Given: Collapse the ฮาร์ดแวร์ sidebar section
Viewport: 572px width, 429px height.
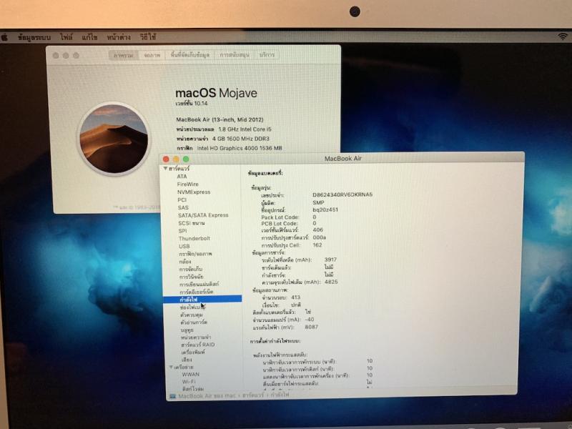Looking at the screenshot, I should coord(166,169).
